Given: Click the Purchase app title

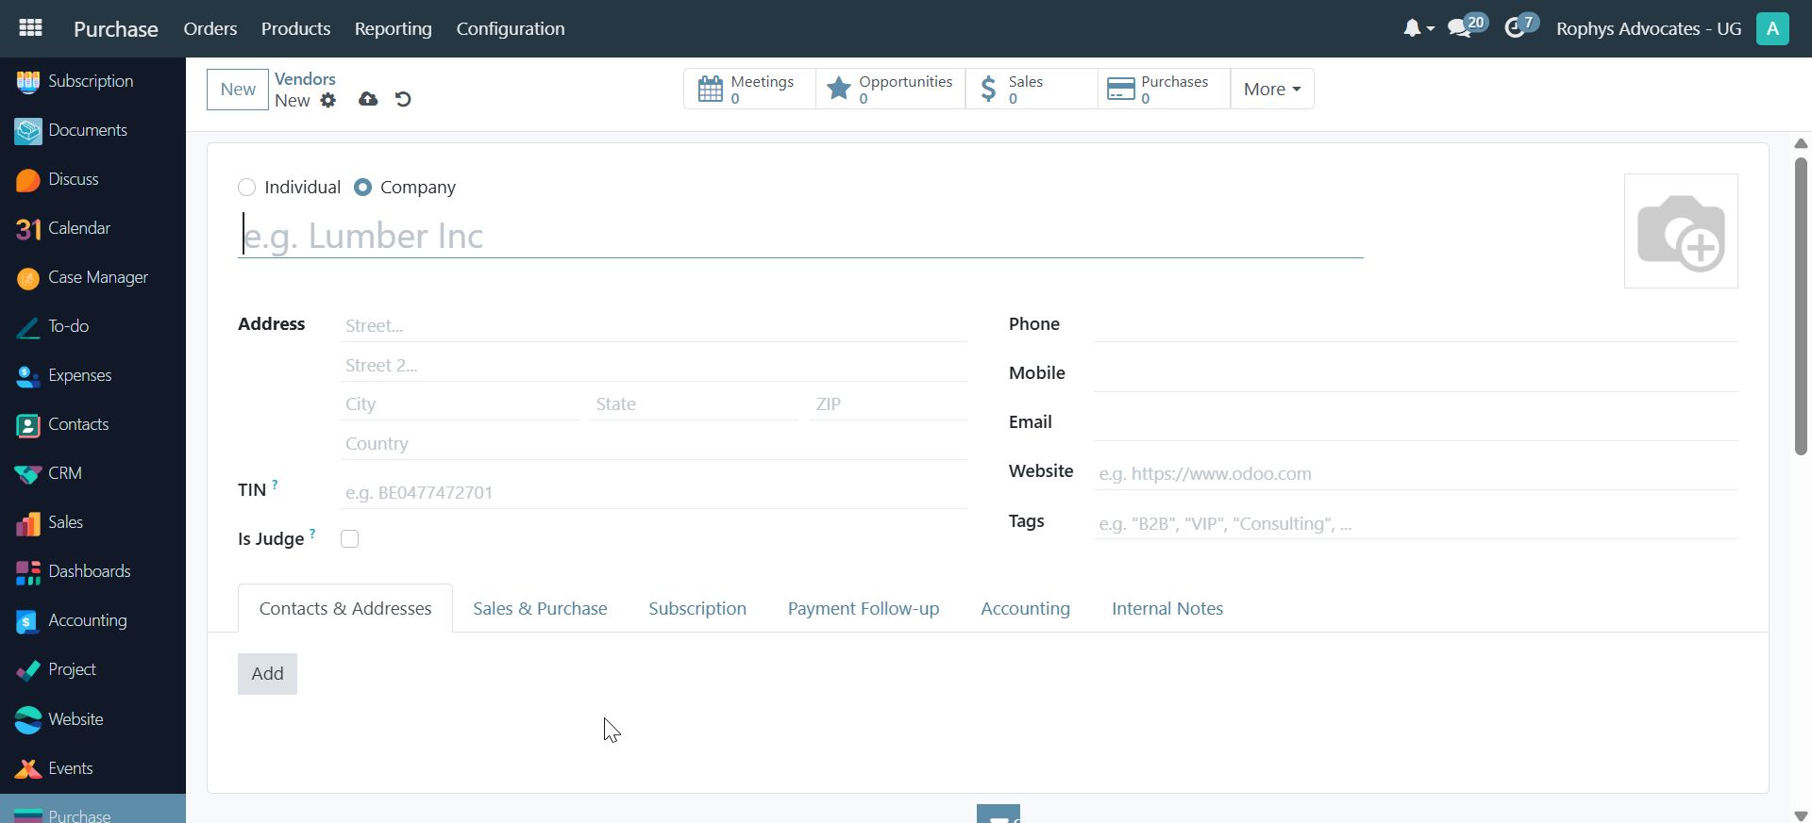Looking at the screenshot, I should click(116, 29).
